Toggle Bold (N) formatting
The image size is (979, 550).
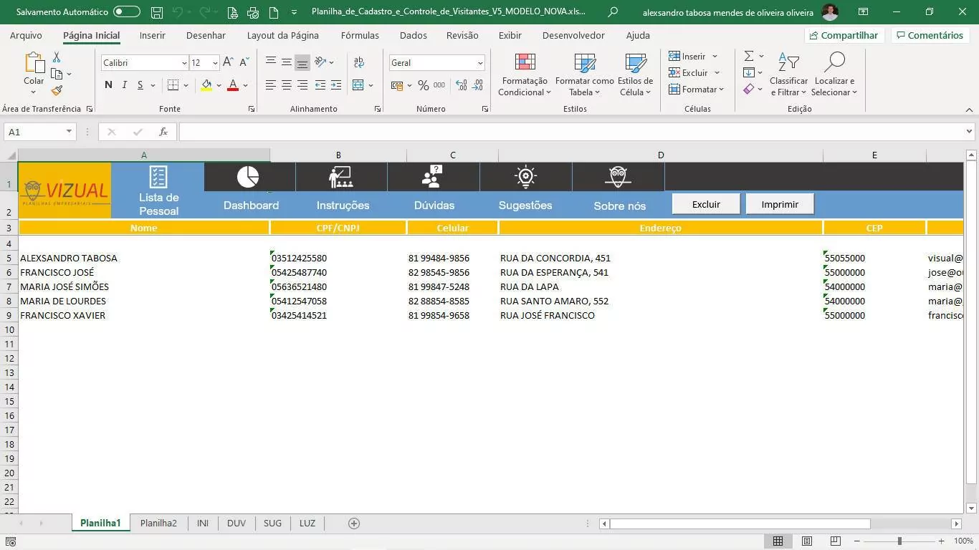click(x=108, y=85)
